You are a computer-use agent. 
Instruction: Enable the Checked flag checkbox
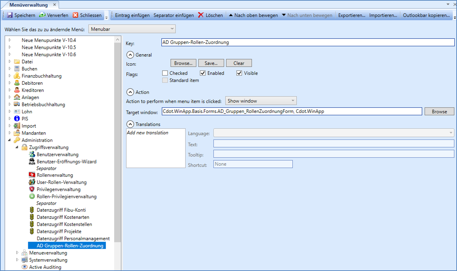[165, 73]
